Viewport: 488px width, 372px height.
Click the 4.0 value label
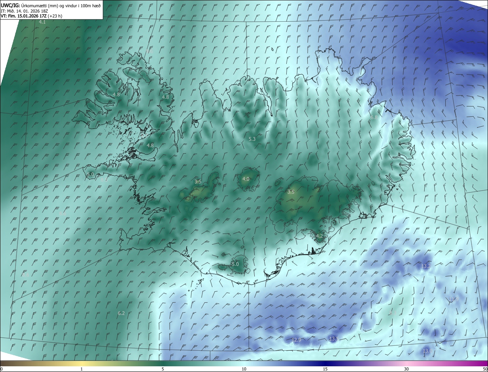[246, 179]
